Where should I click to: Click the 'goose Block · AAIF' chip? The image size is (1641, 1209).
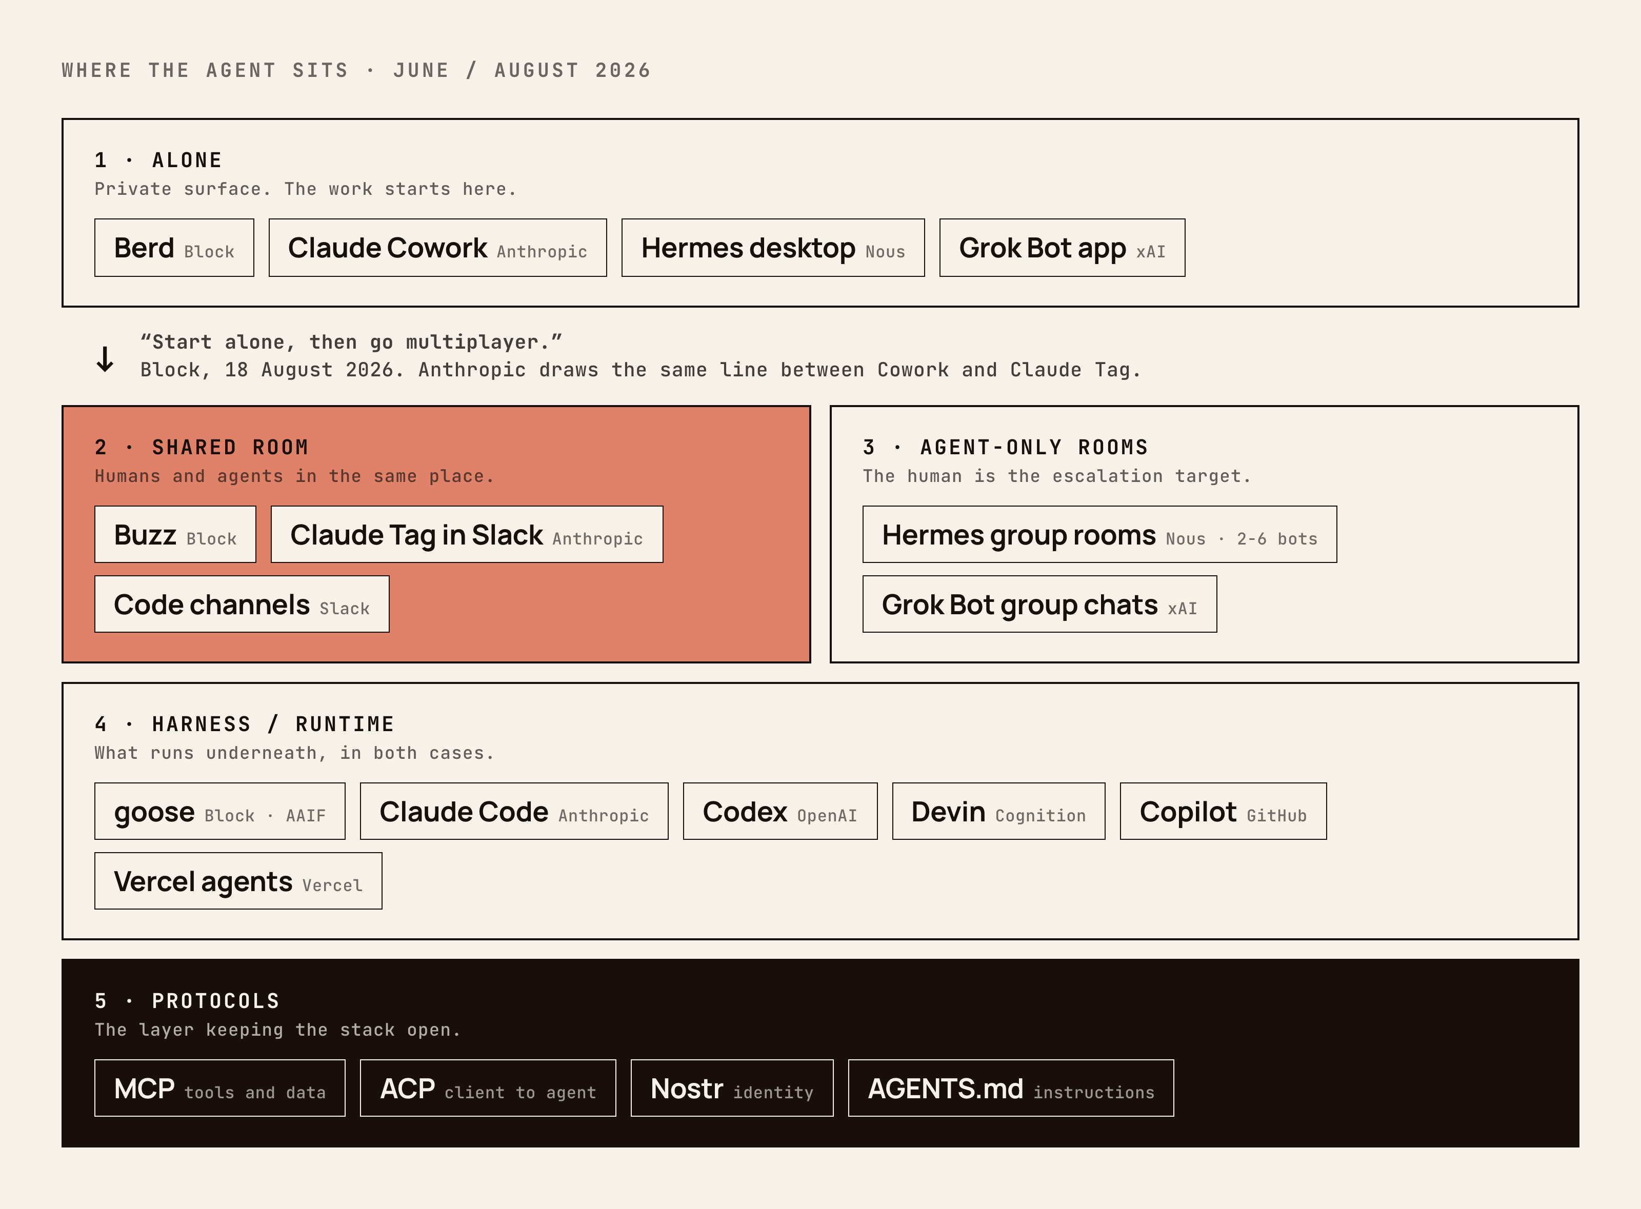tap(219, 811)
